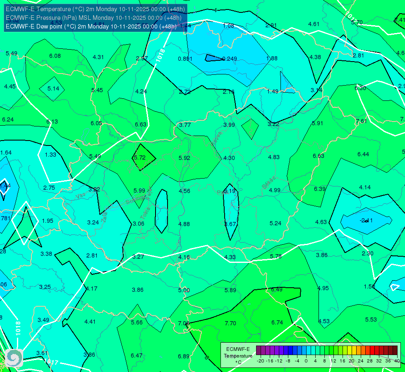Click the map value 0.891

(x=185, y=59)
